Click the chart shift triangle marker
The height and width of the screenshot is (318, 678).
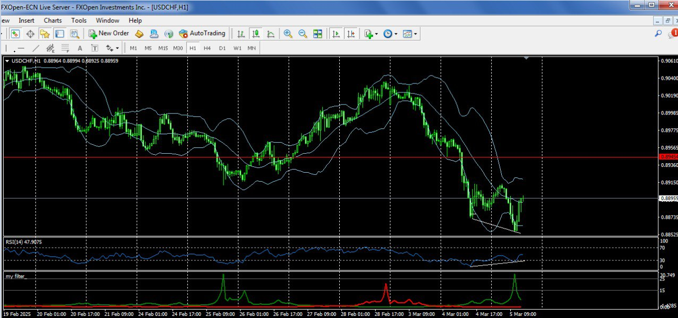click(x=526, y=58)
